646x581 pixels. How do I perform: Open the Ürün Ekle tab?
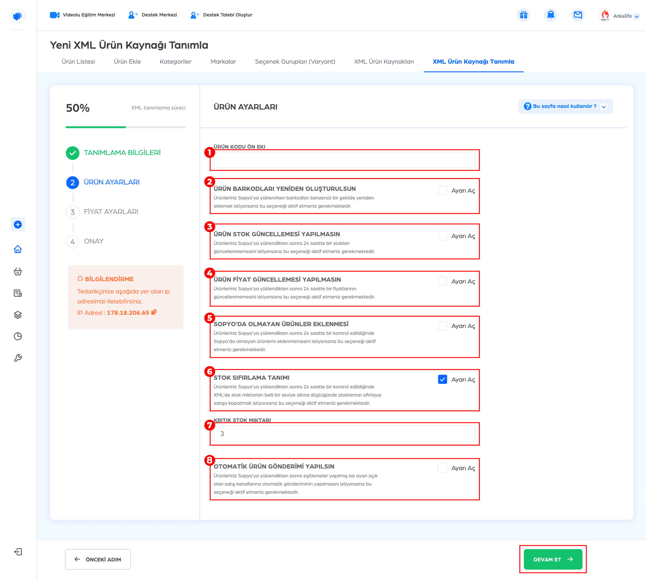127,61
